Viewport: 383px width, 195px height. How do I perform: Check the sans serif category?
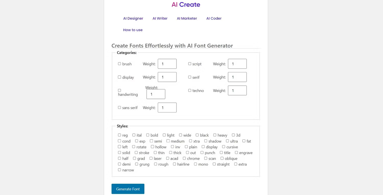[x=119, y=107]
